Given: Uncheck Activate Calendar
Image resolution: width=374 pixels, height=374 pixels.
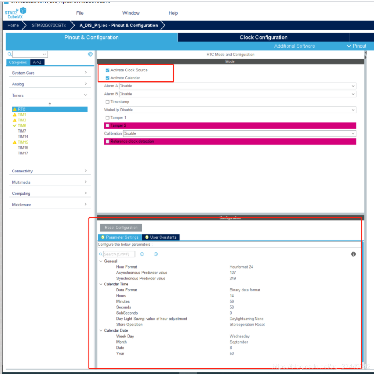Looking at the screenshot, I should tap(108, 78).
